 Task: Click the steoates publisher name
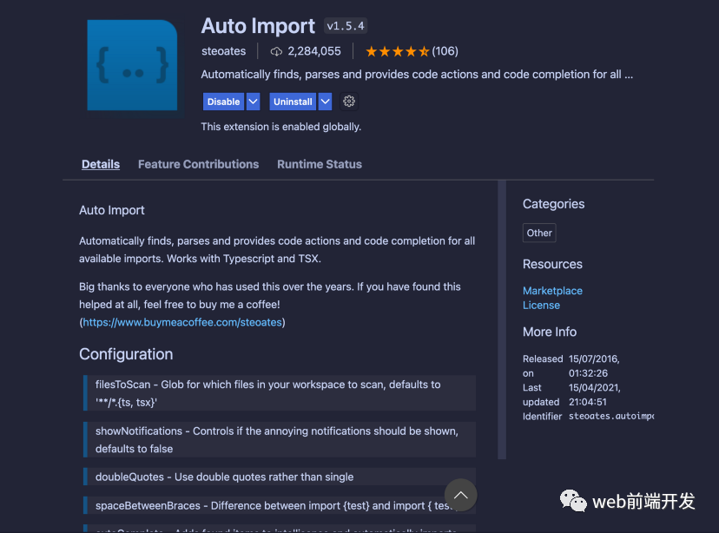coord(223,51)
